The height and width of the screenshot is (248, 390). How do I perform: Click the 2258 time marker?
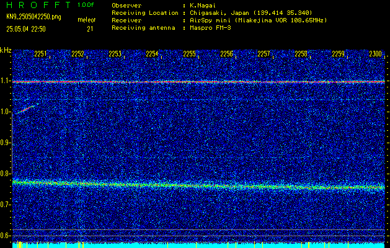click(301, 54)
